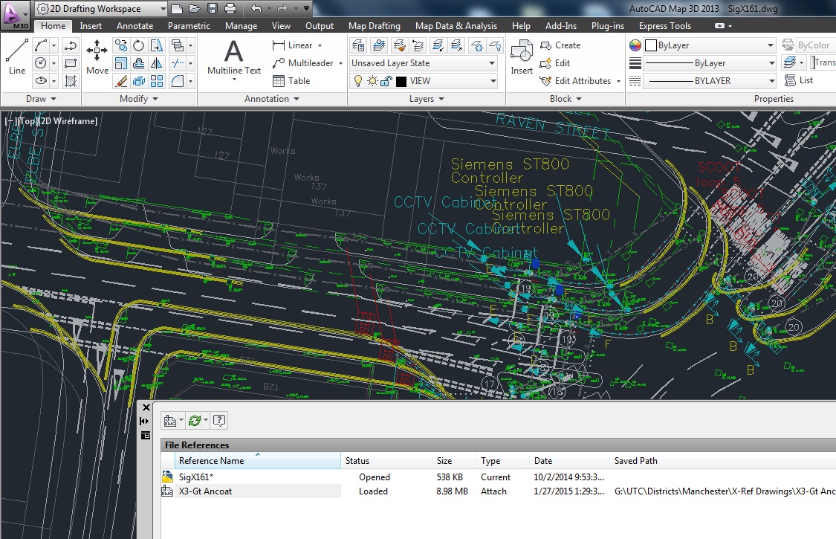Image resolution: width=836 pixels, height=539 pixels.
Task: Open Layer Properties manager icon
Action: point(359,46)
